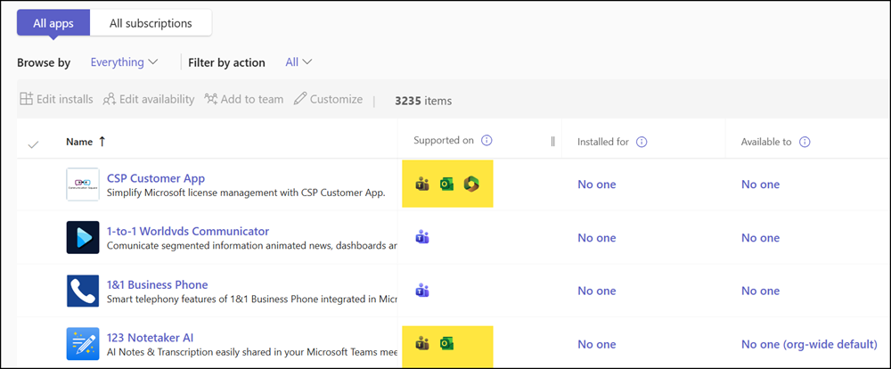
Task: Click CSP Customer App description text
Action: (246, 193)
